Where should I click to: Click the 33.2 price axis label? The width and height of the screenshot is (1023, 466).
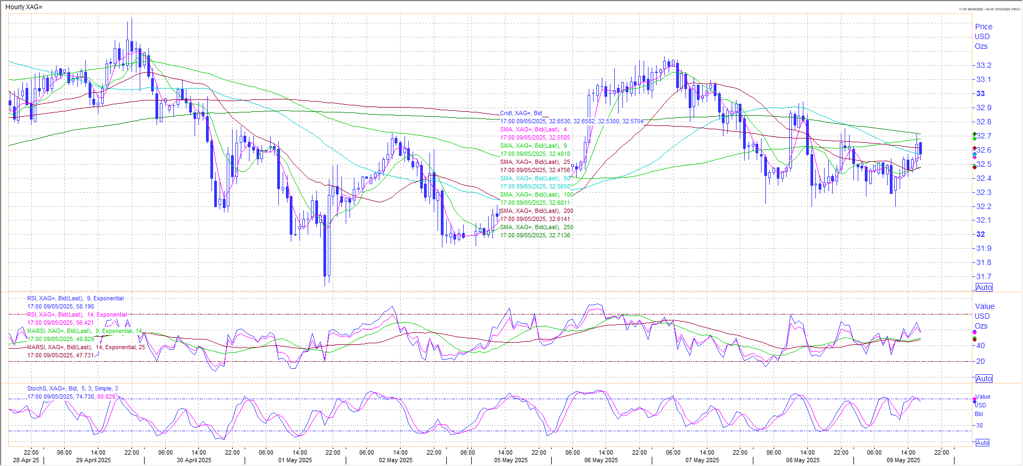[x=984, y=65]
